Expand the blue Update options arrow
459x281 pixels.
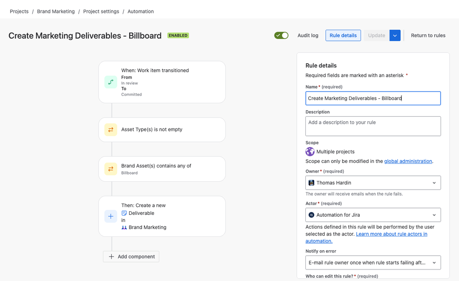tap(395, 36)
